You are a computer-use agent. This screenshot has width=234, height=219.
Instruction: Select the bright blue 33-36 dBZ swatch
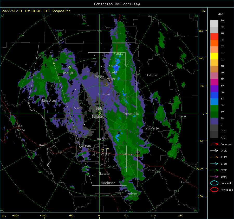(214, 95)
